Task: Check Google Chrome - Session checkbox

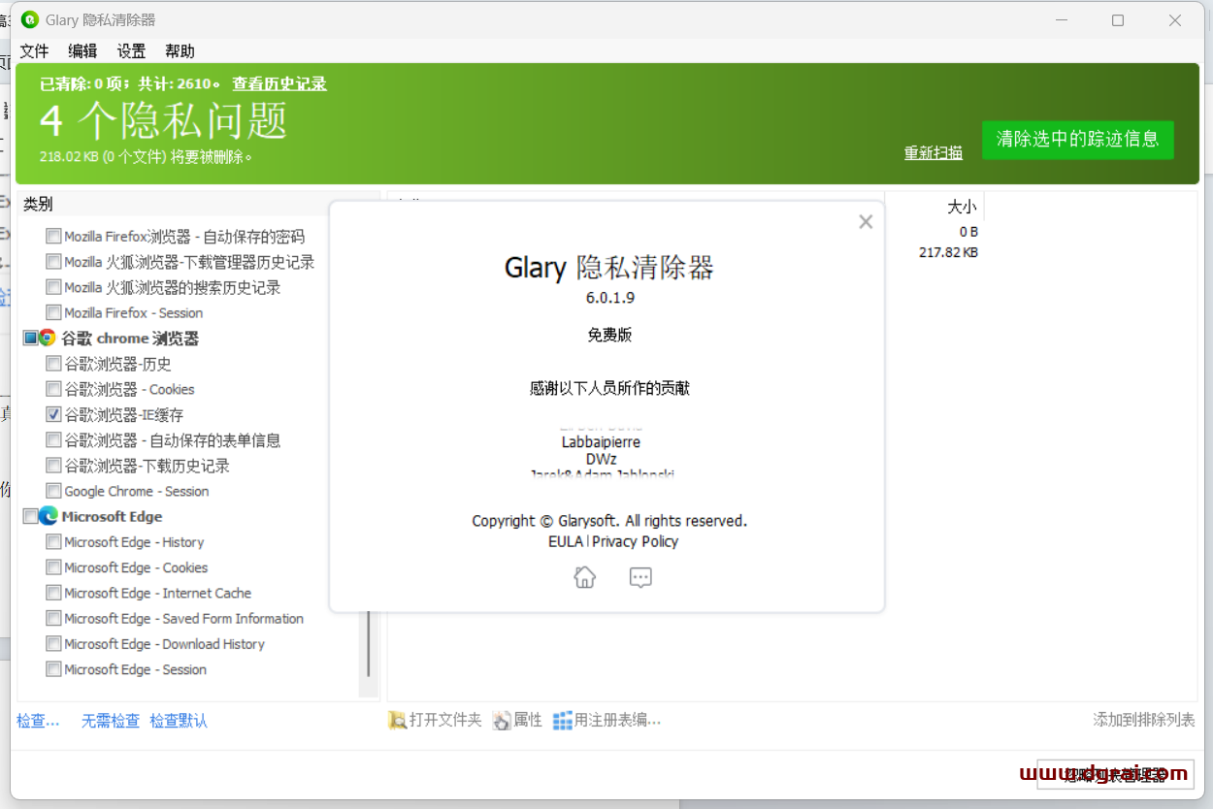Action: [53, 491]
